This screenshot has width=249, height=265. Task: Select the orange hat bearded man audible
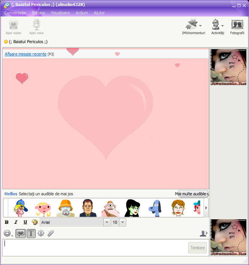tap(66, 208)
